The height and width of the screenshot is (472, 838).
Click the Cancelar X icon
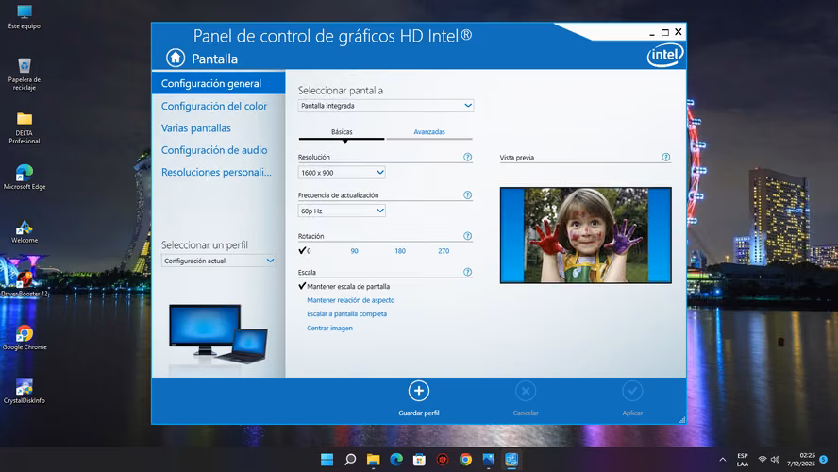point(526,391)
